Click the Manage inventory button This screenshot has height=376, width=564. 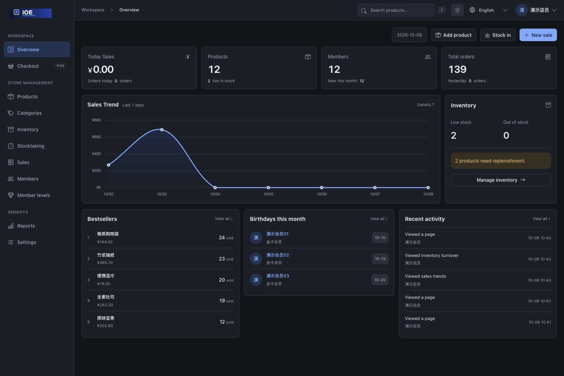[x=501, y=180]
